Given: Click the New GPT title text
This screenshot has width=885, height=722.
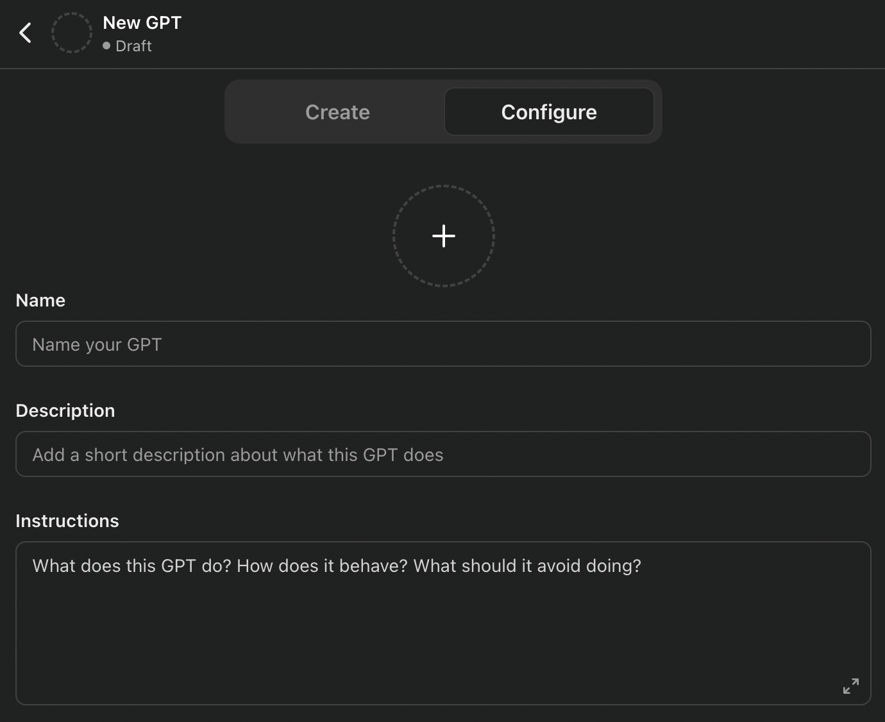Looking at the screenshot, I should [142, 22].
